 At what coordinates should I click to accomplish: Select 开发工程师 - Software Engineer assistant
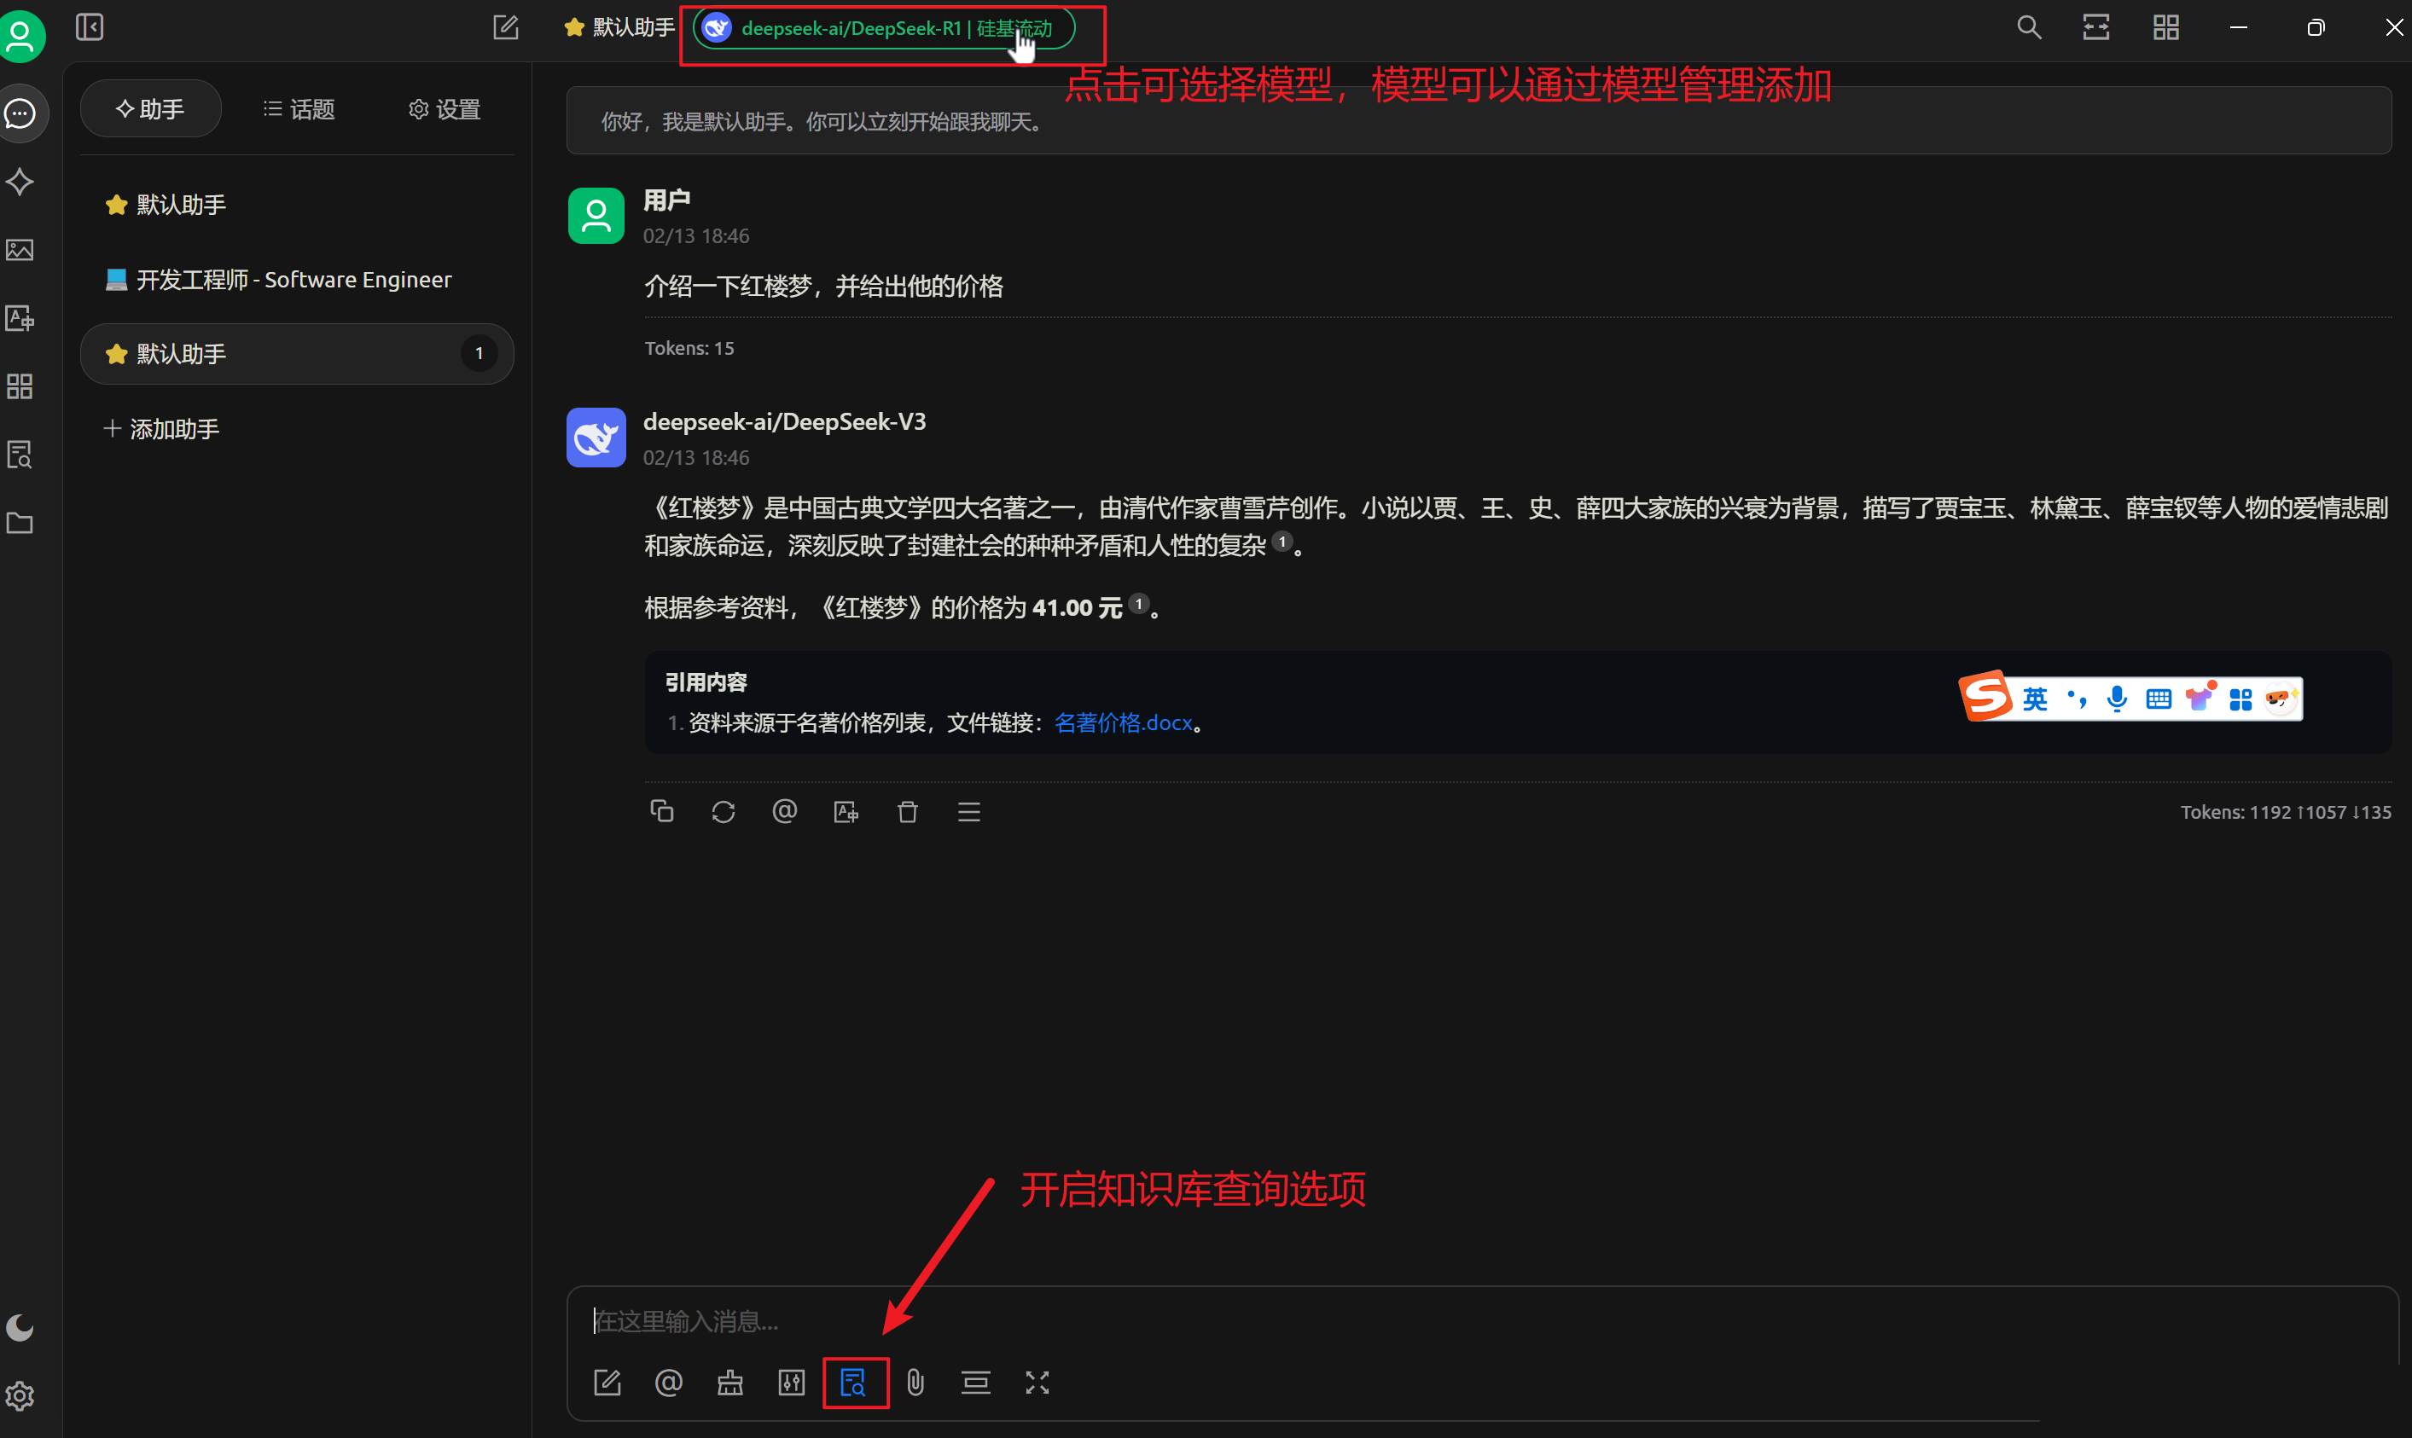[297, 279]
